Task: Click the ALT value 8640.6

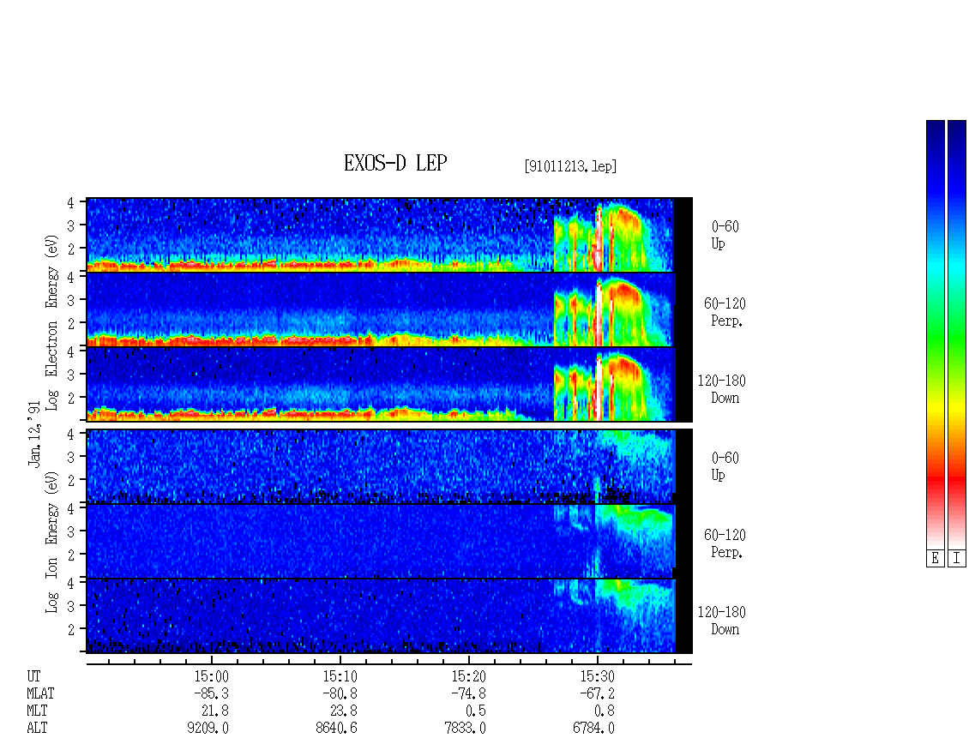Action: click(336, 729)
